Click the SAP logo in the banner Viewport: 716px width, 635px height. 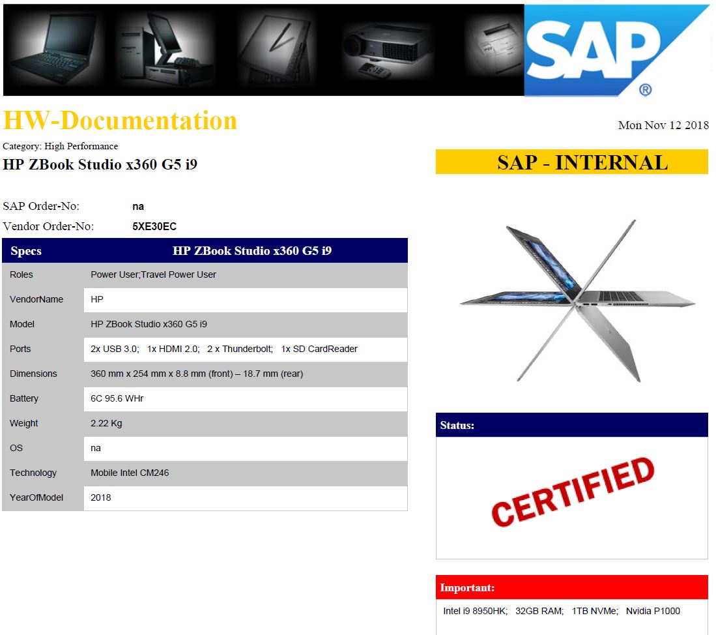pyautogui.click(x=616, y=50)
